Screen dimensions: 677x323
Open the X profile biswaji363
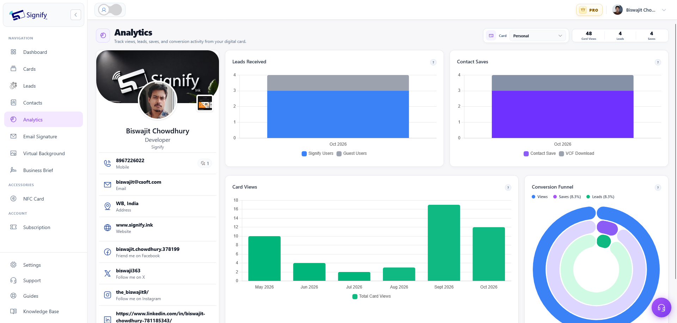[x=128, y=271]
